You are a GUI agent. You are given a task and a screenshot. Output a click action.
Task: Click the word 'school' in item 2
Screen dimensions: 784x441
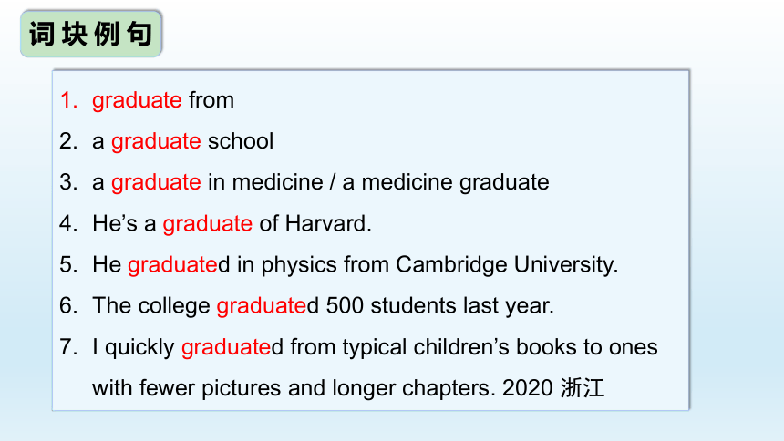point(241,141)
